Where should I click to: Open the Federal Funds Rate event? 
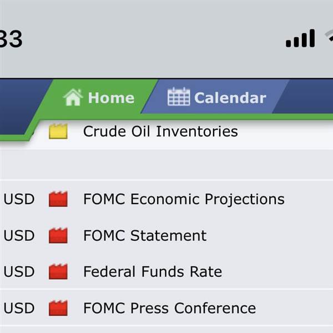point(153,271)
